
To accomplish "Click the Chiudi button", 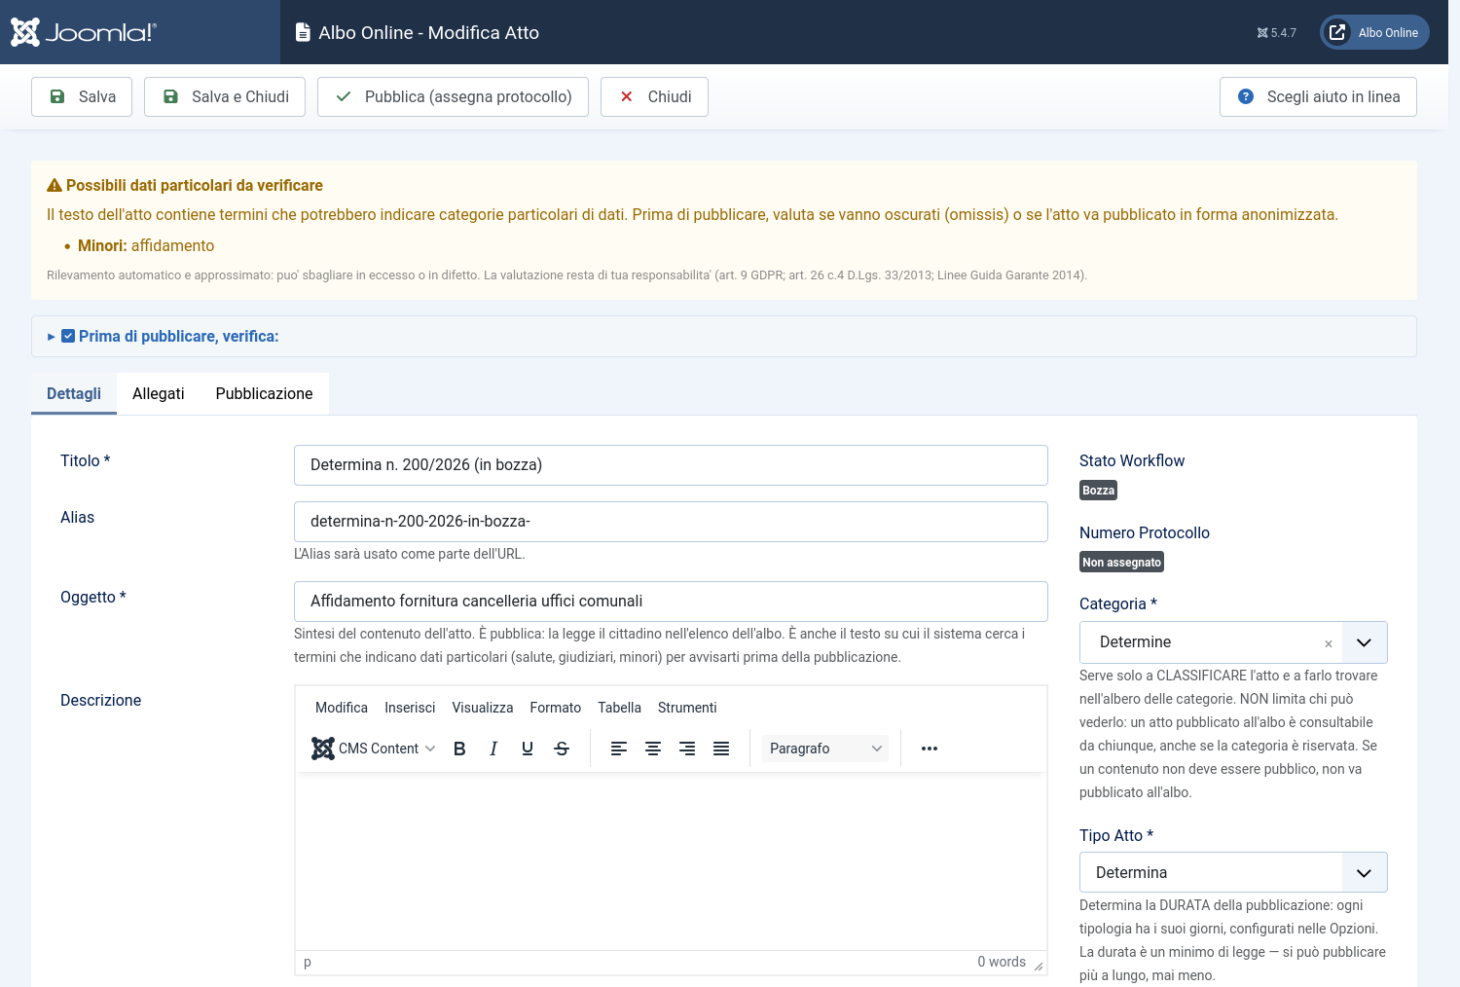I will [x=654, y=96].
